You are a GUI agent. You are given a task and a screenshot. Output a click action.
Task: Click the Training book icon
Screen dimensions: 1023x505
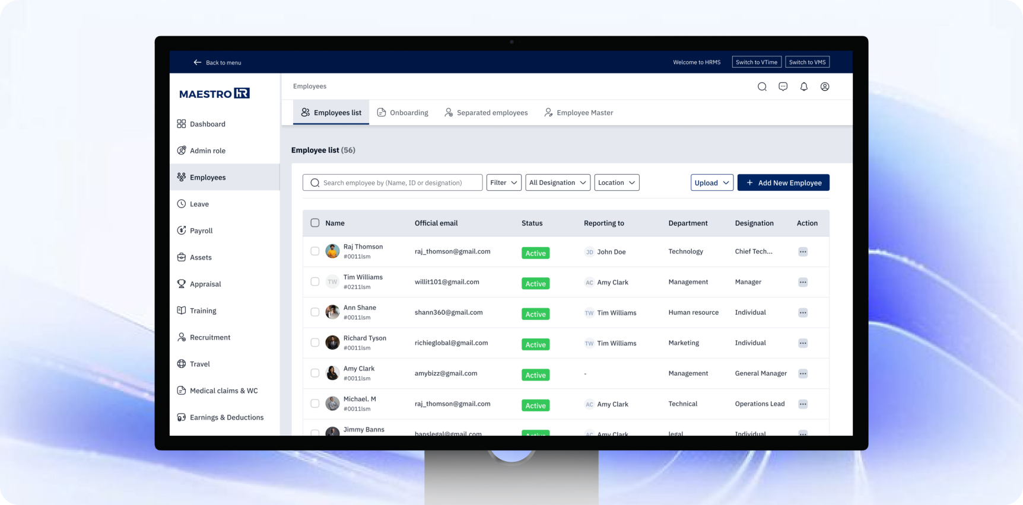coord(182,311)
